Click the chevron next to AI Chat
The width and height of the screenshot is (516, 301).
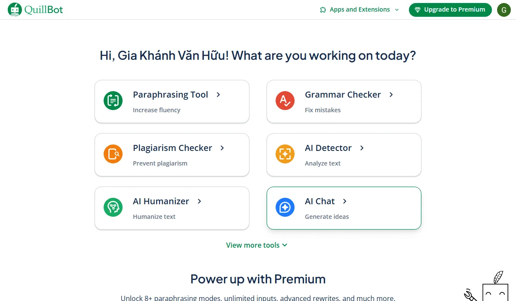(x=344, y=201)
